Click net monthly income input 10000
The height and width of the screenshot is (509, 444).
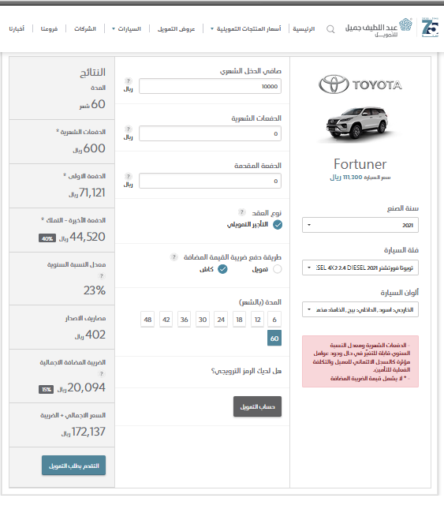(x=210, y=86)
